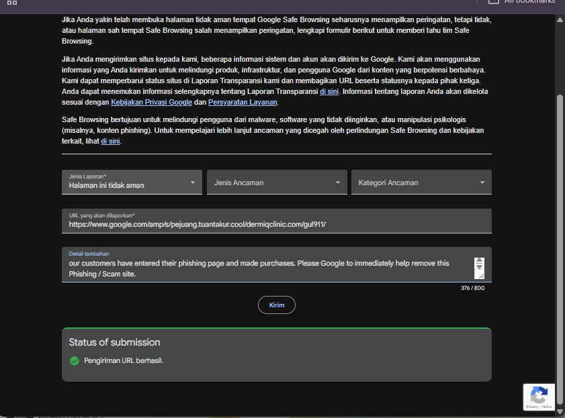Click the 'Status of submission' heading
565x418 pixels.
tap(115, 342)
